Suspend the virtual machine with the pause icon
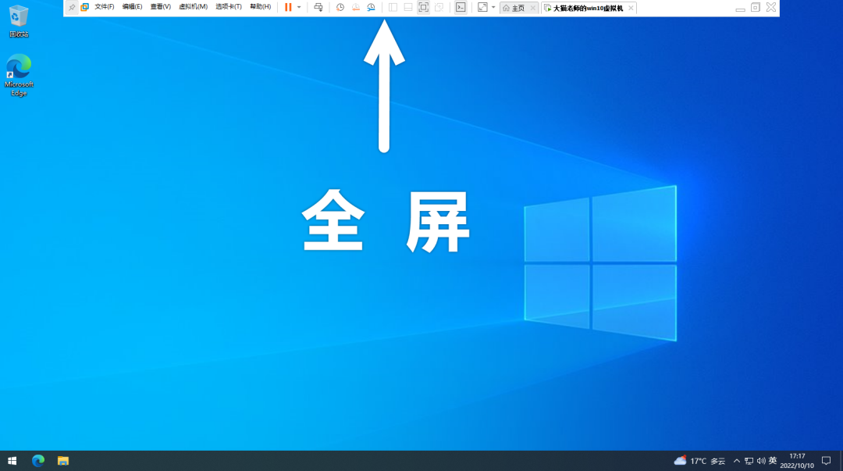This screenshot has height=471, width=843. [288, 7]
